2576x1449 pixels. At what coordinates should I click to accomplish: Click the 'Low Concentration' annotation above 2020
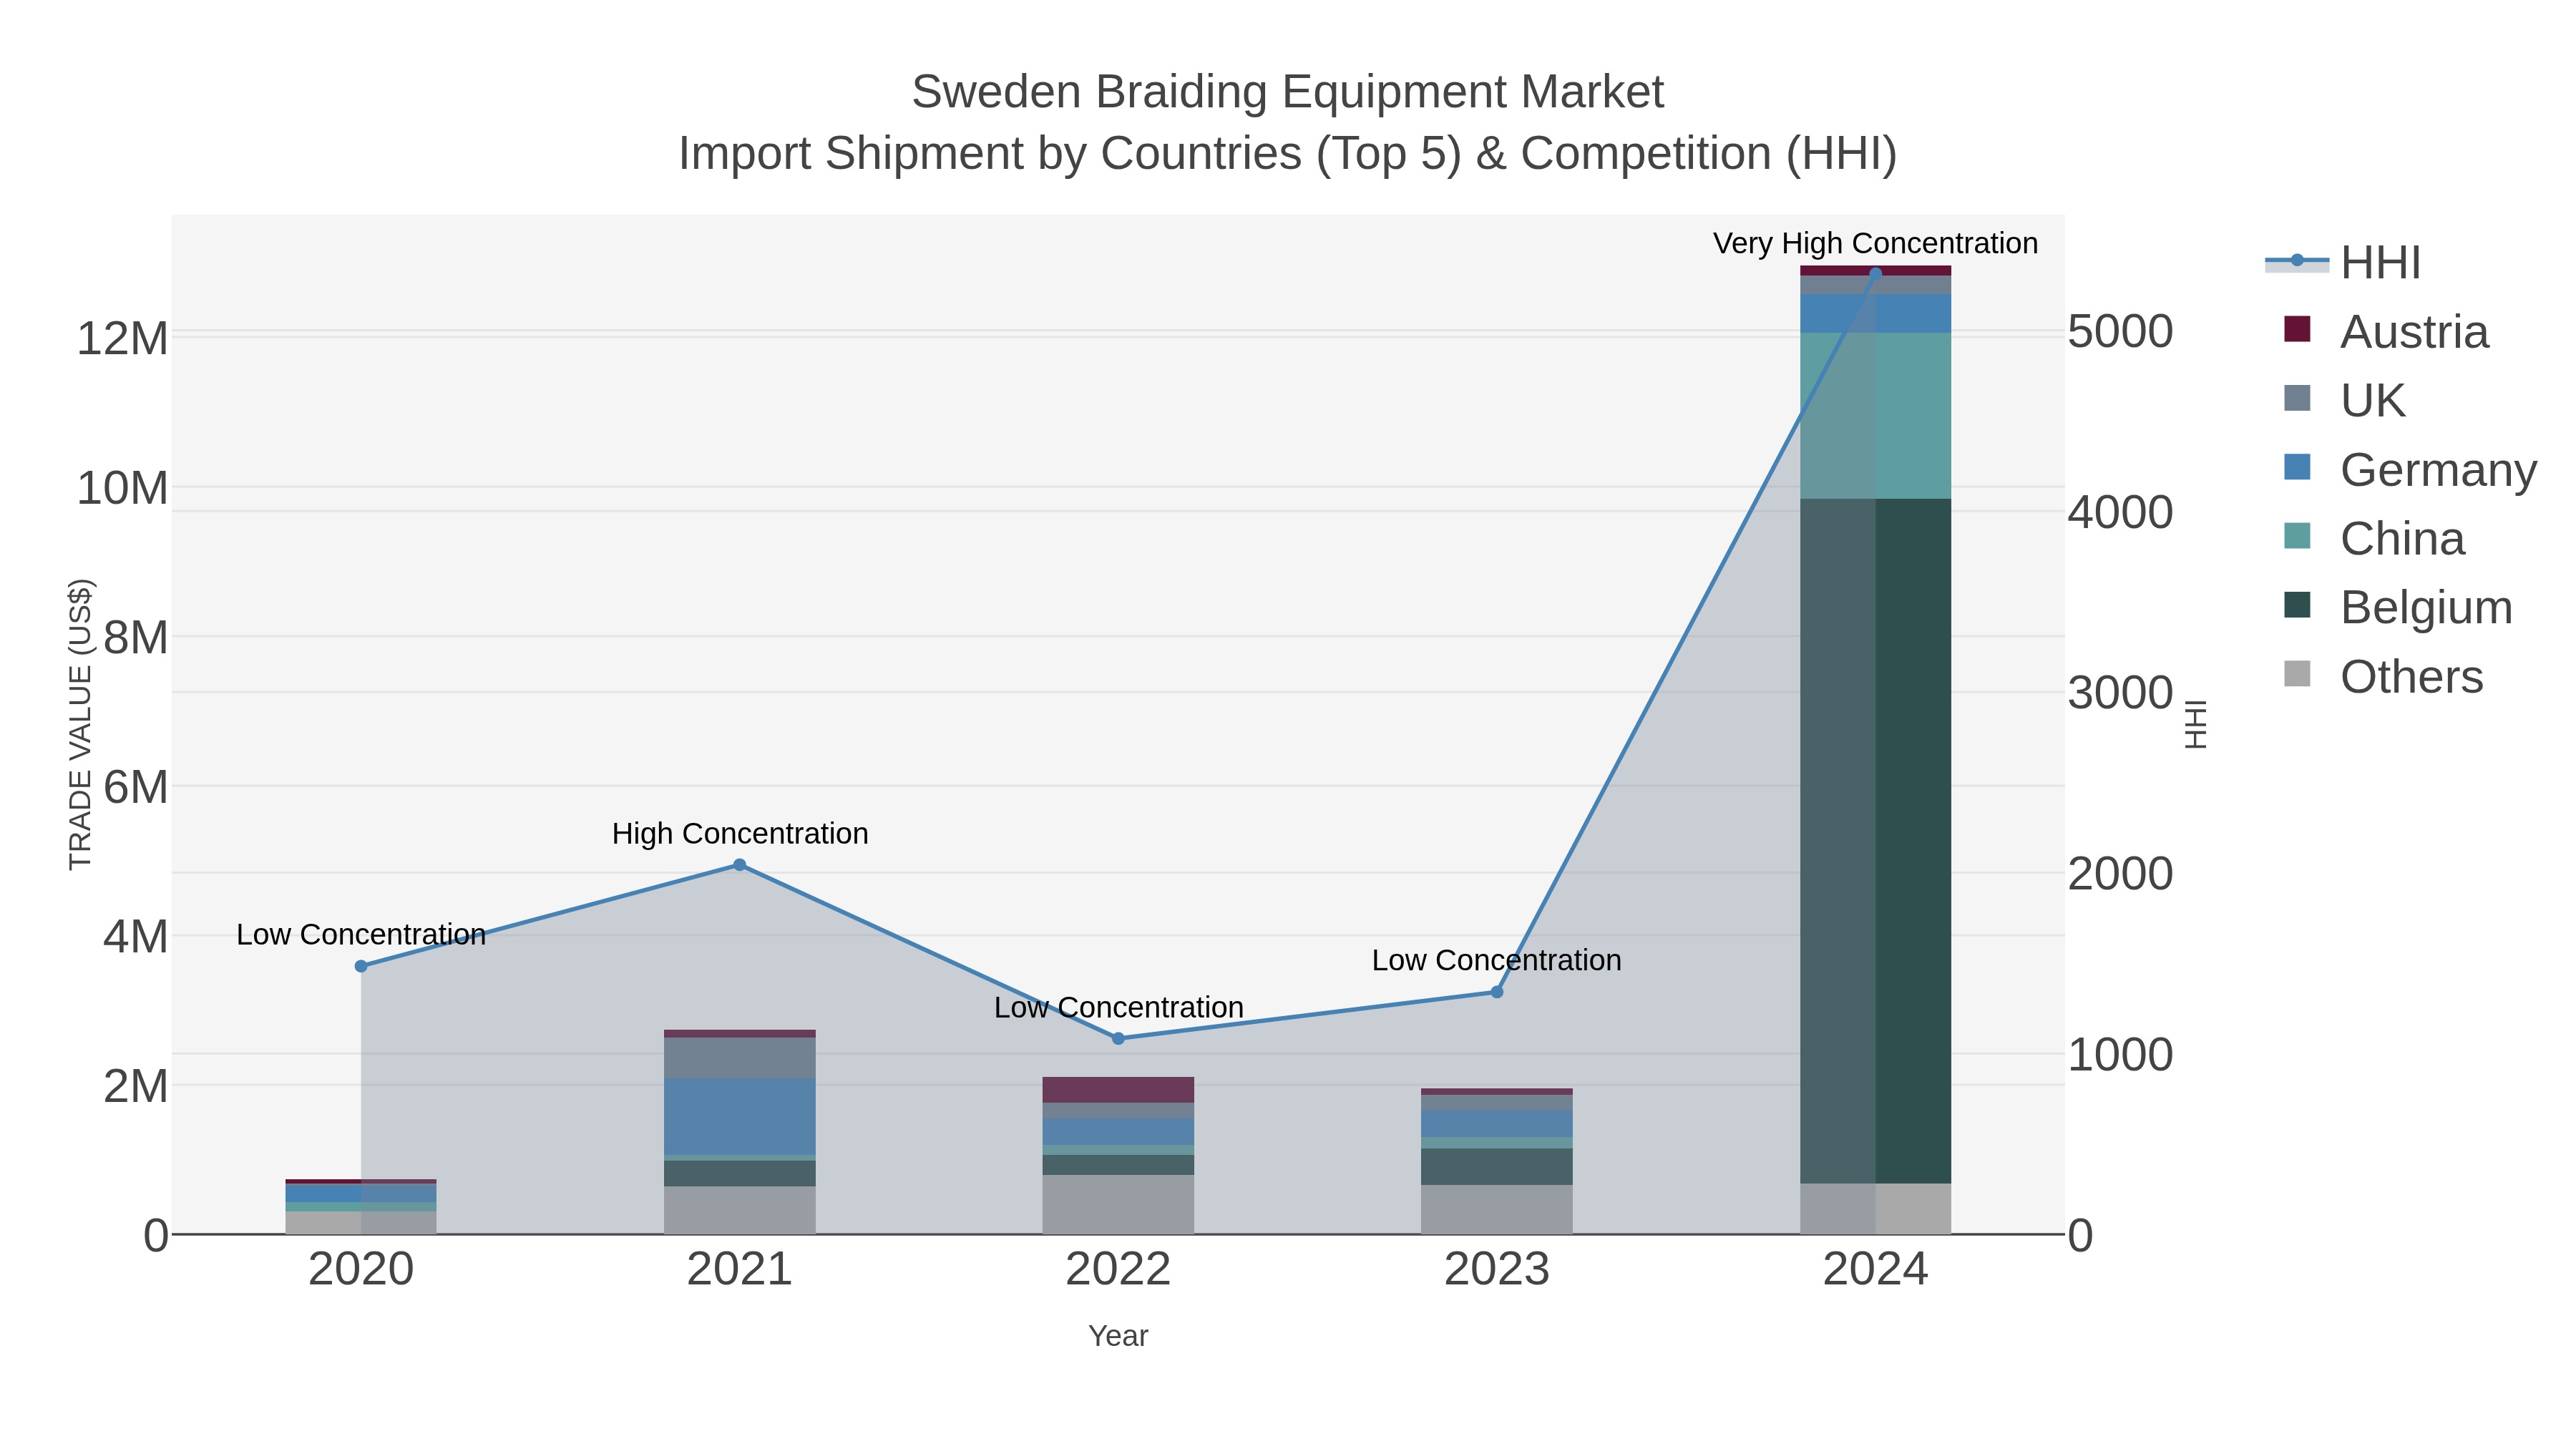tap(361, 934)
